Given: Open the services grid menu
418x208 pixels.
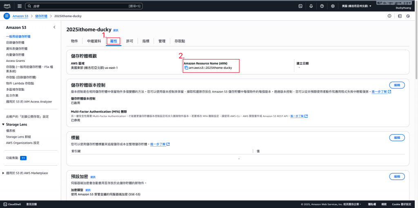Looking at the screenshot, I should (20, 6).
